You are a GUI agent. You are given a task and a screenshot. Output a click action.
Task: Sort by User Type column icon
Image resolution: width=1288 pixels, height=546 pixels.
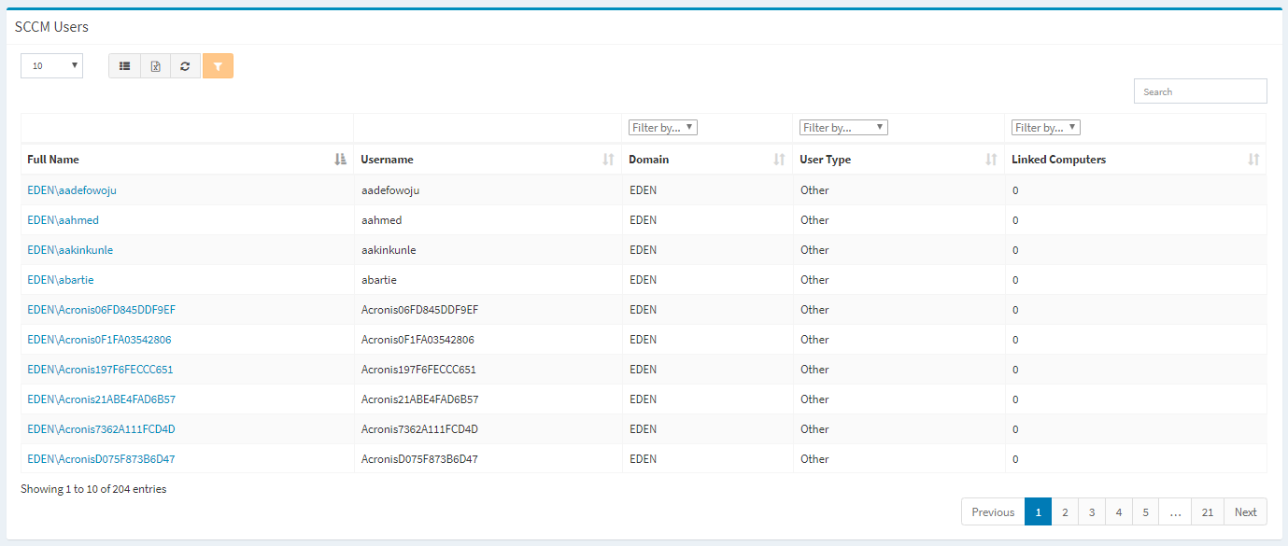(992, 160)
